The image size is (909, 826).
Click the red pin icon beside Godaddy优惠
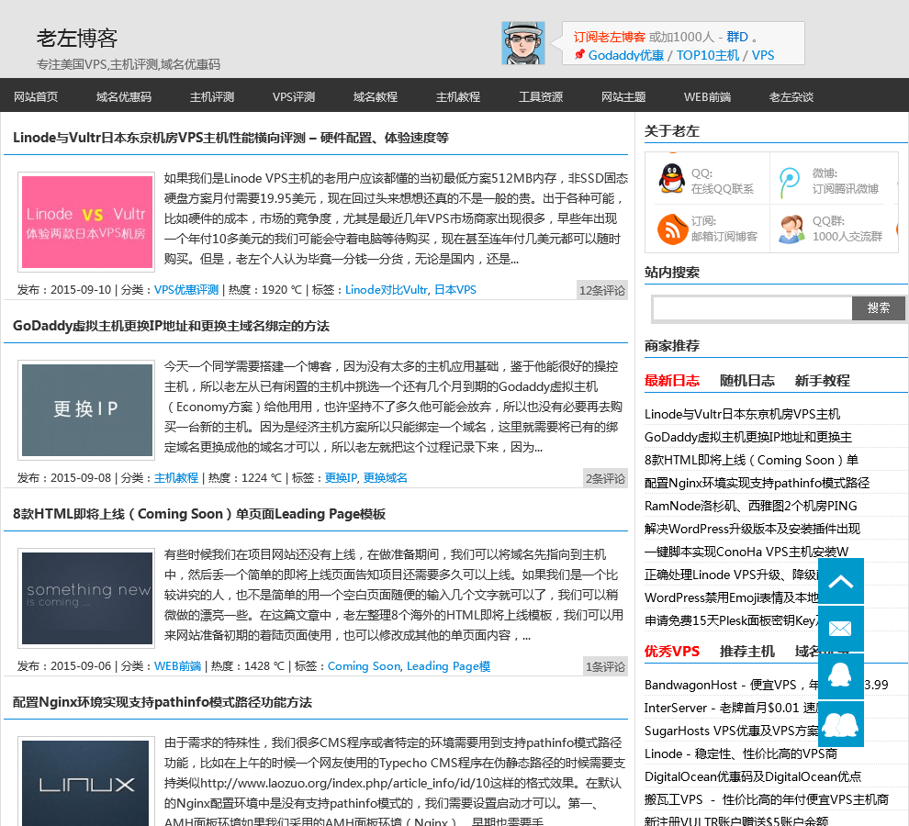point(579,54)
